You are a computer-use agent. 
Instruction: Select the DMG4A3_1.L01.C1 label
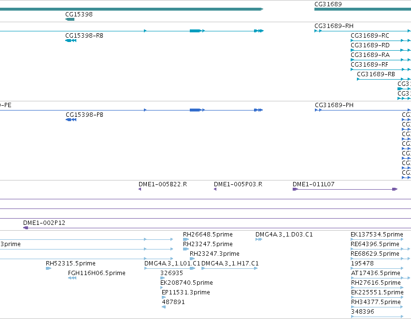pos(172,264)
